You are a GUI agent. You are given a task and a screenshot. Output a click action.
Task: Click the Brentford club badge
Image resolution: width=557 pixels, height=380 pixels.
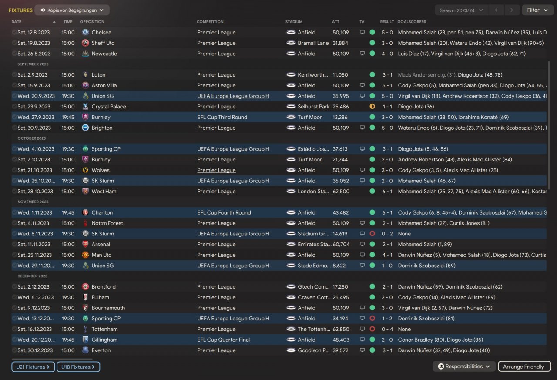coord(85,287)
